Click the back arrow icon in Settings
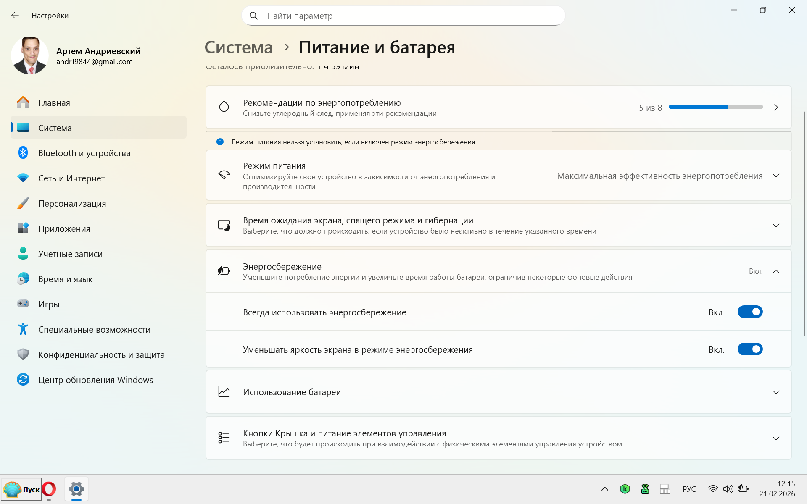 point(15,16)
